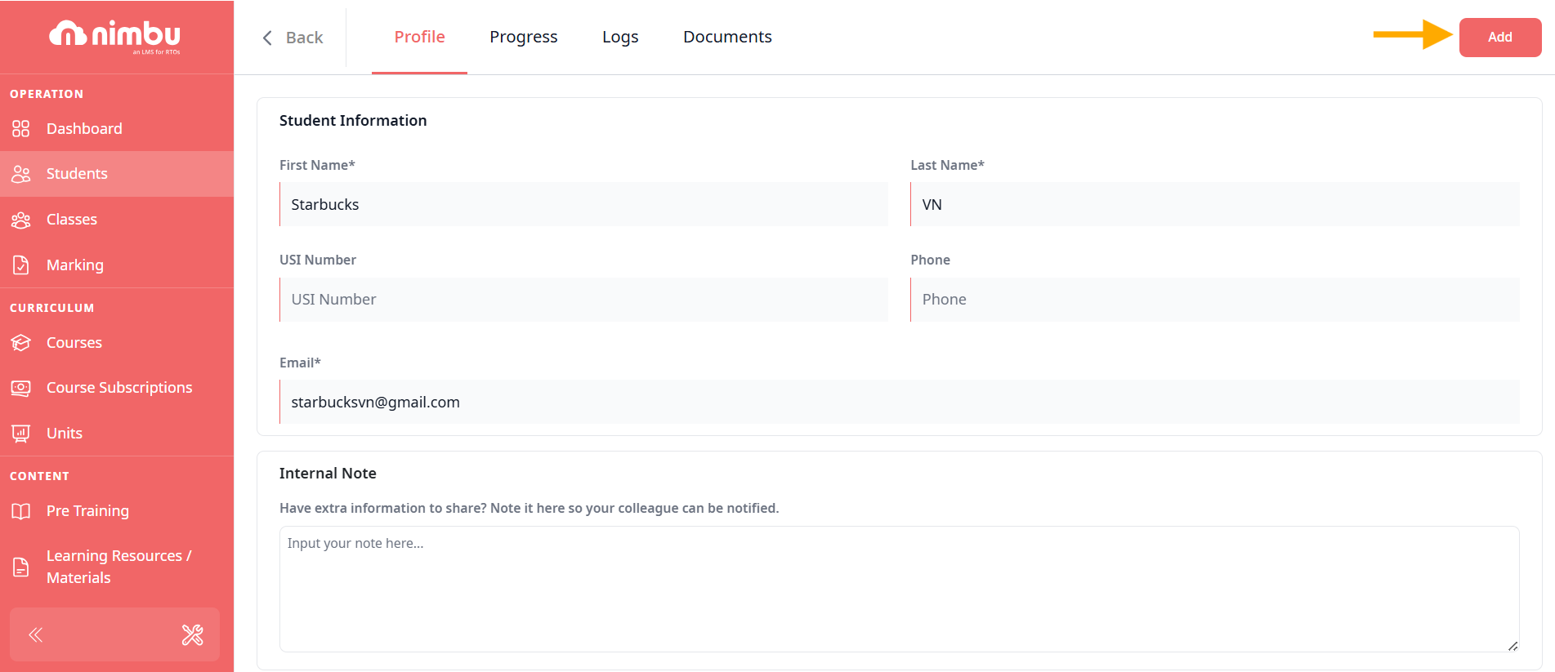
Task: Click the Student Information heading
Action: [353, 121]
